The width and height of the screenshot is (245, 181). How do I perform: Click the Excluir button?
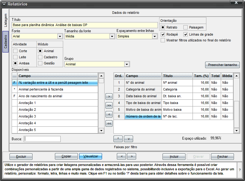pos(21,156)
